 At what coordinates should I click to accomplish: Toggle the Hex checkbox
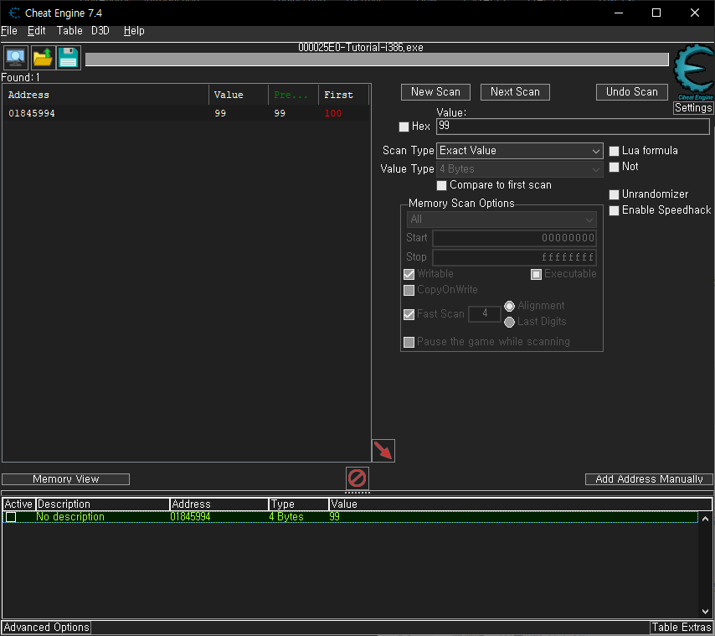[404, 127]
